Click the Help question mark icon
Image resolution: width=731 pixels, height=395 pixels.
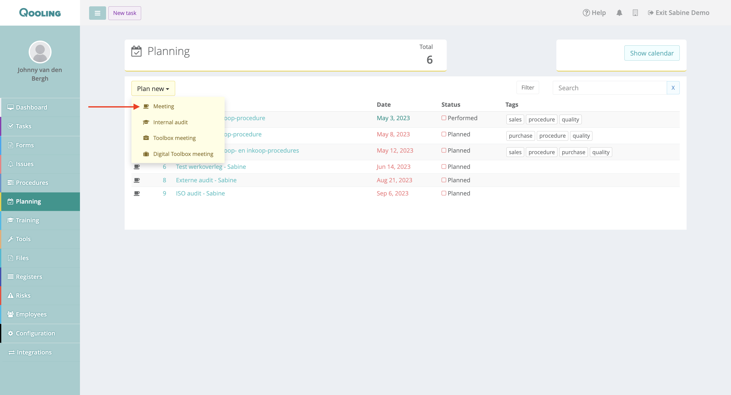[x=586, y=13]
